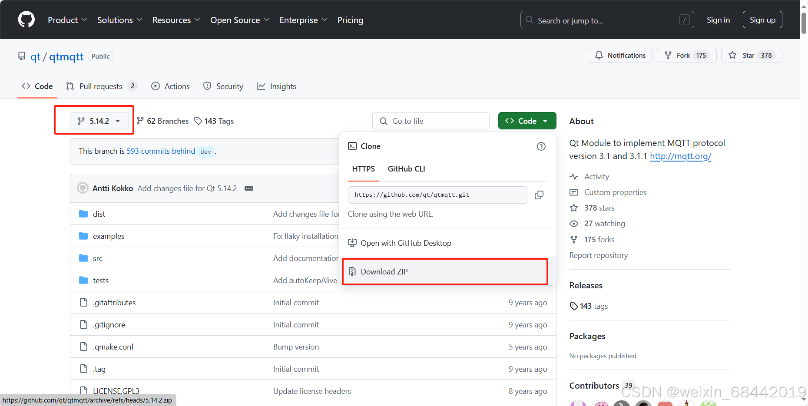This screenshot has width=808, height=406.
Task: Open the http://mqtt.org/ link
Action: [x=680, y=156]
